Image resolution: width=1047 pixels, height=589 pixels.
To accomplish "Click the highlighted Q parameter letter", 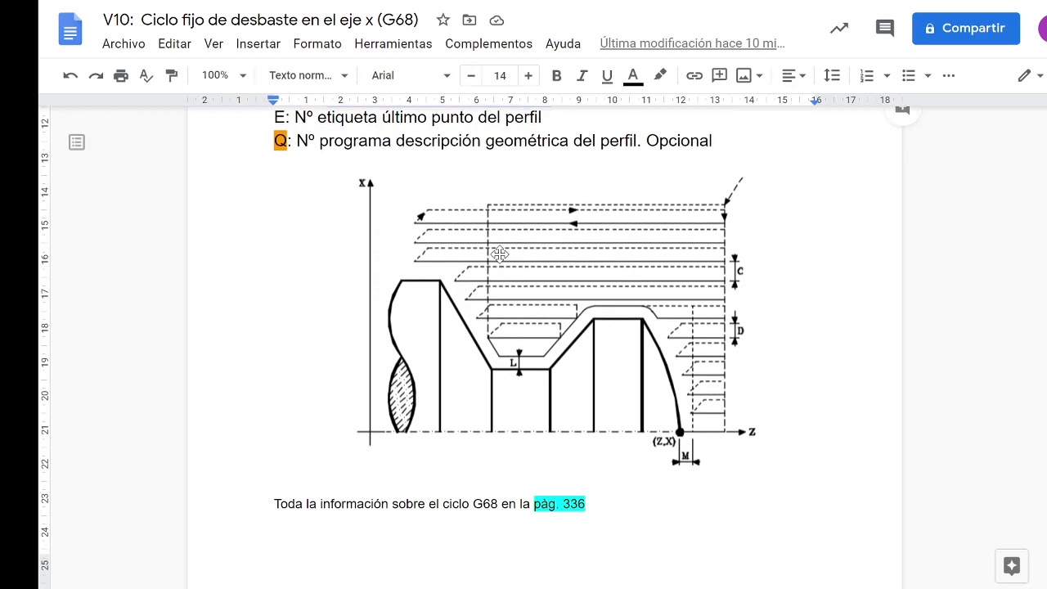I will pos(281,141).
